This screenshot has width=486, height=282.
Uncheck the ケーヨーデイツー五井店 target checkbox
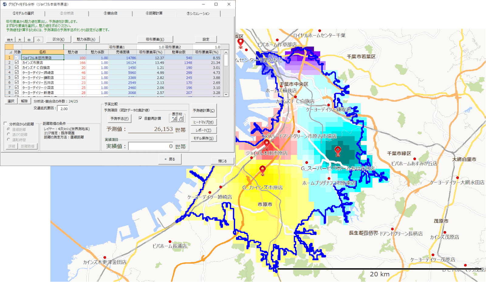[17, 82]
